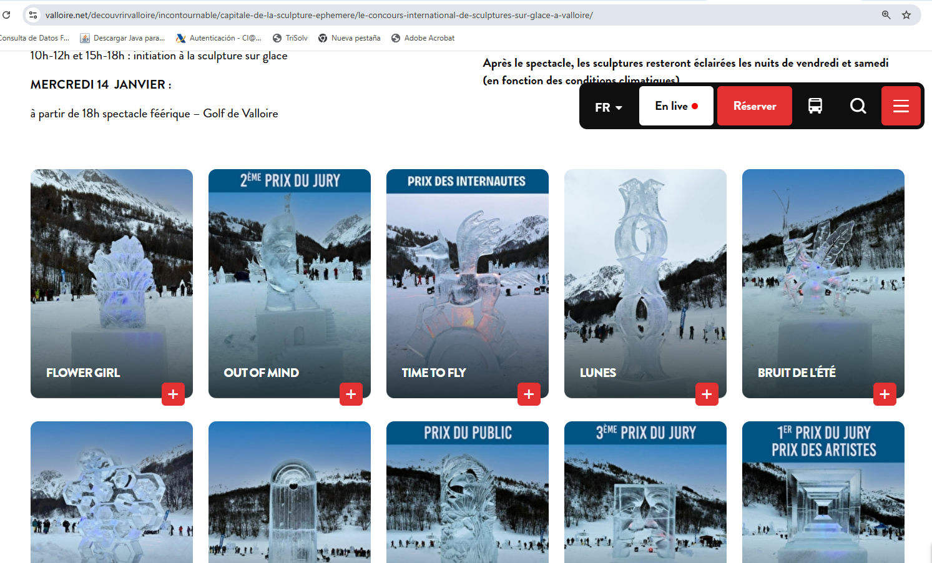
Task: Open the browser zoom magnifier icon
Action: point(886,15)
